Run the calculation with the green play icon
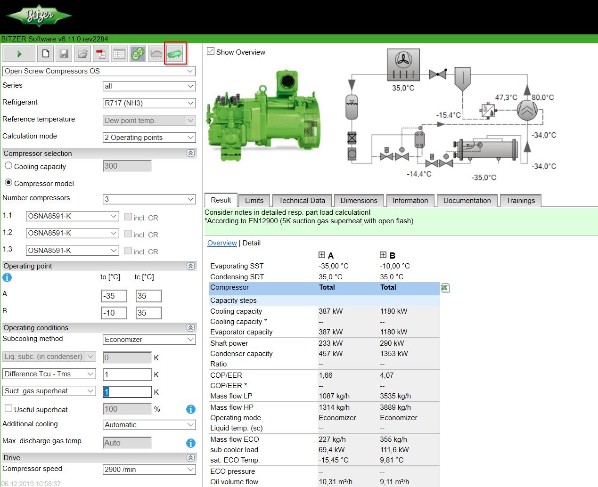Viewport: 598px width, 487px height. (18, 53)
